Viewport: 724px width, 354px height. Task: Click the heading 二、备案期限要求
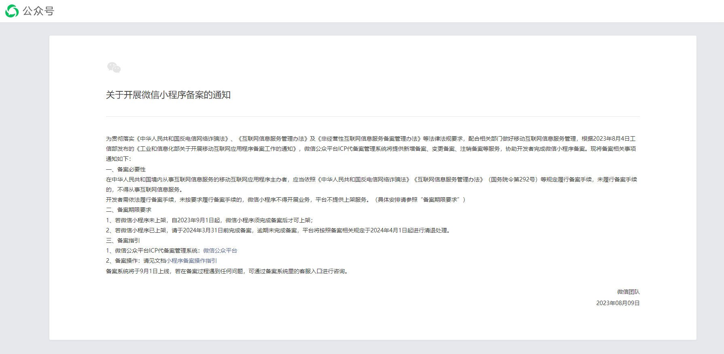[x=129, y=210]
